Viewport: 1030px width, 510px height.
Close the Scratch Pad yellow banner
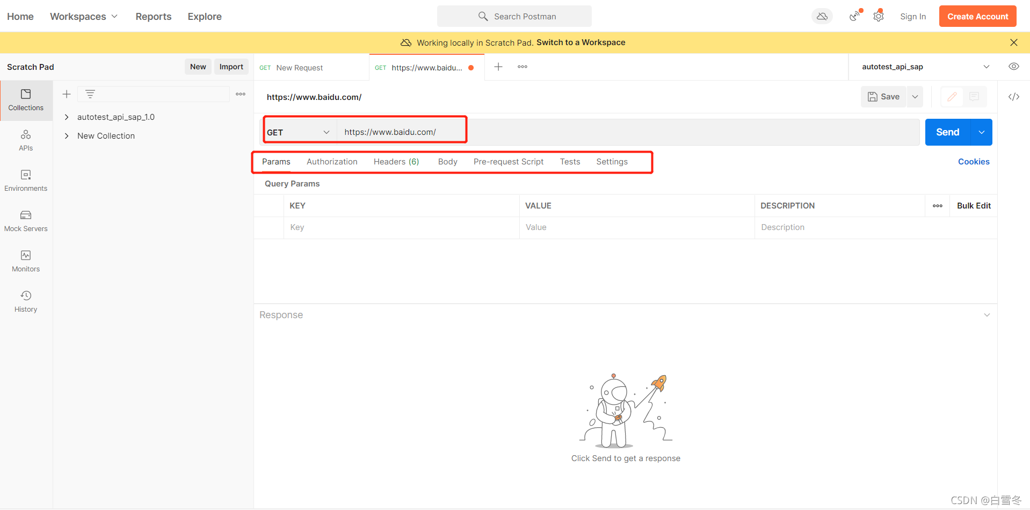pos(1014,42)
